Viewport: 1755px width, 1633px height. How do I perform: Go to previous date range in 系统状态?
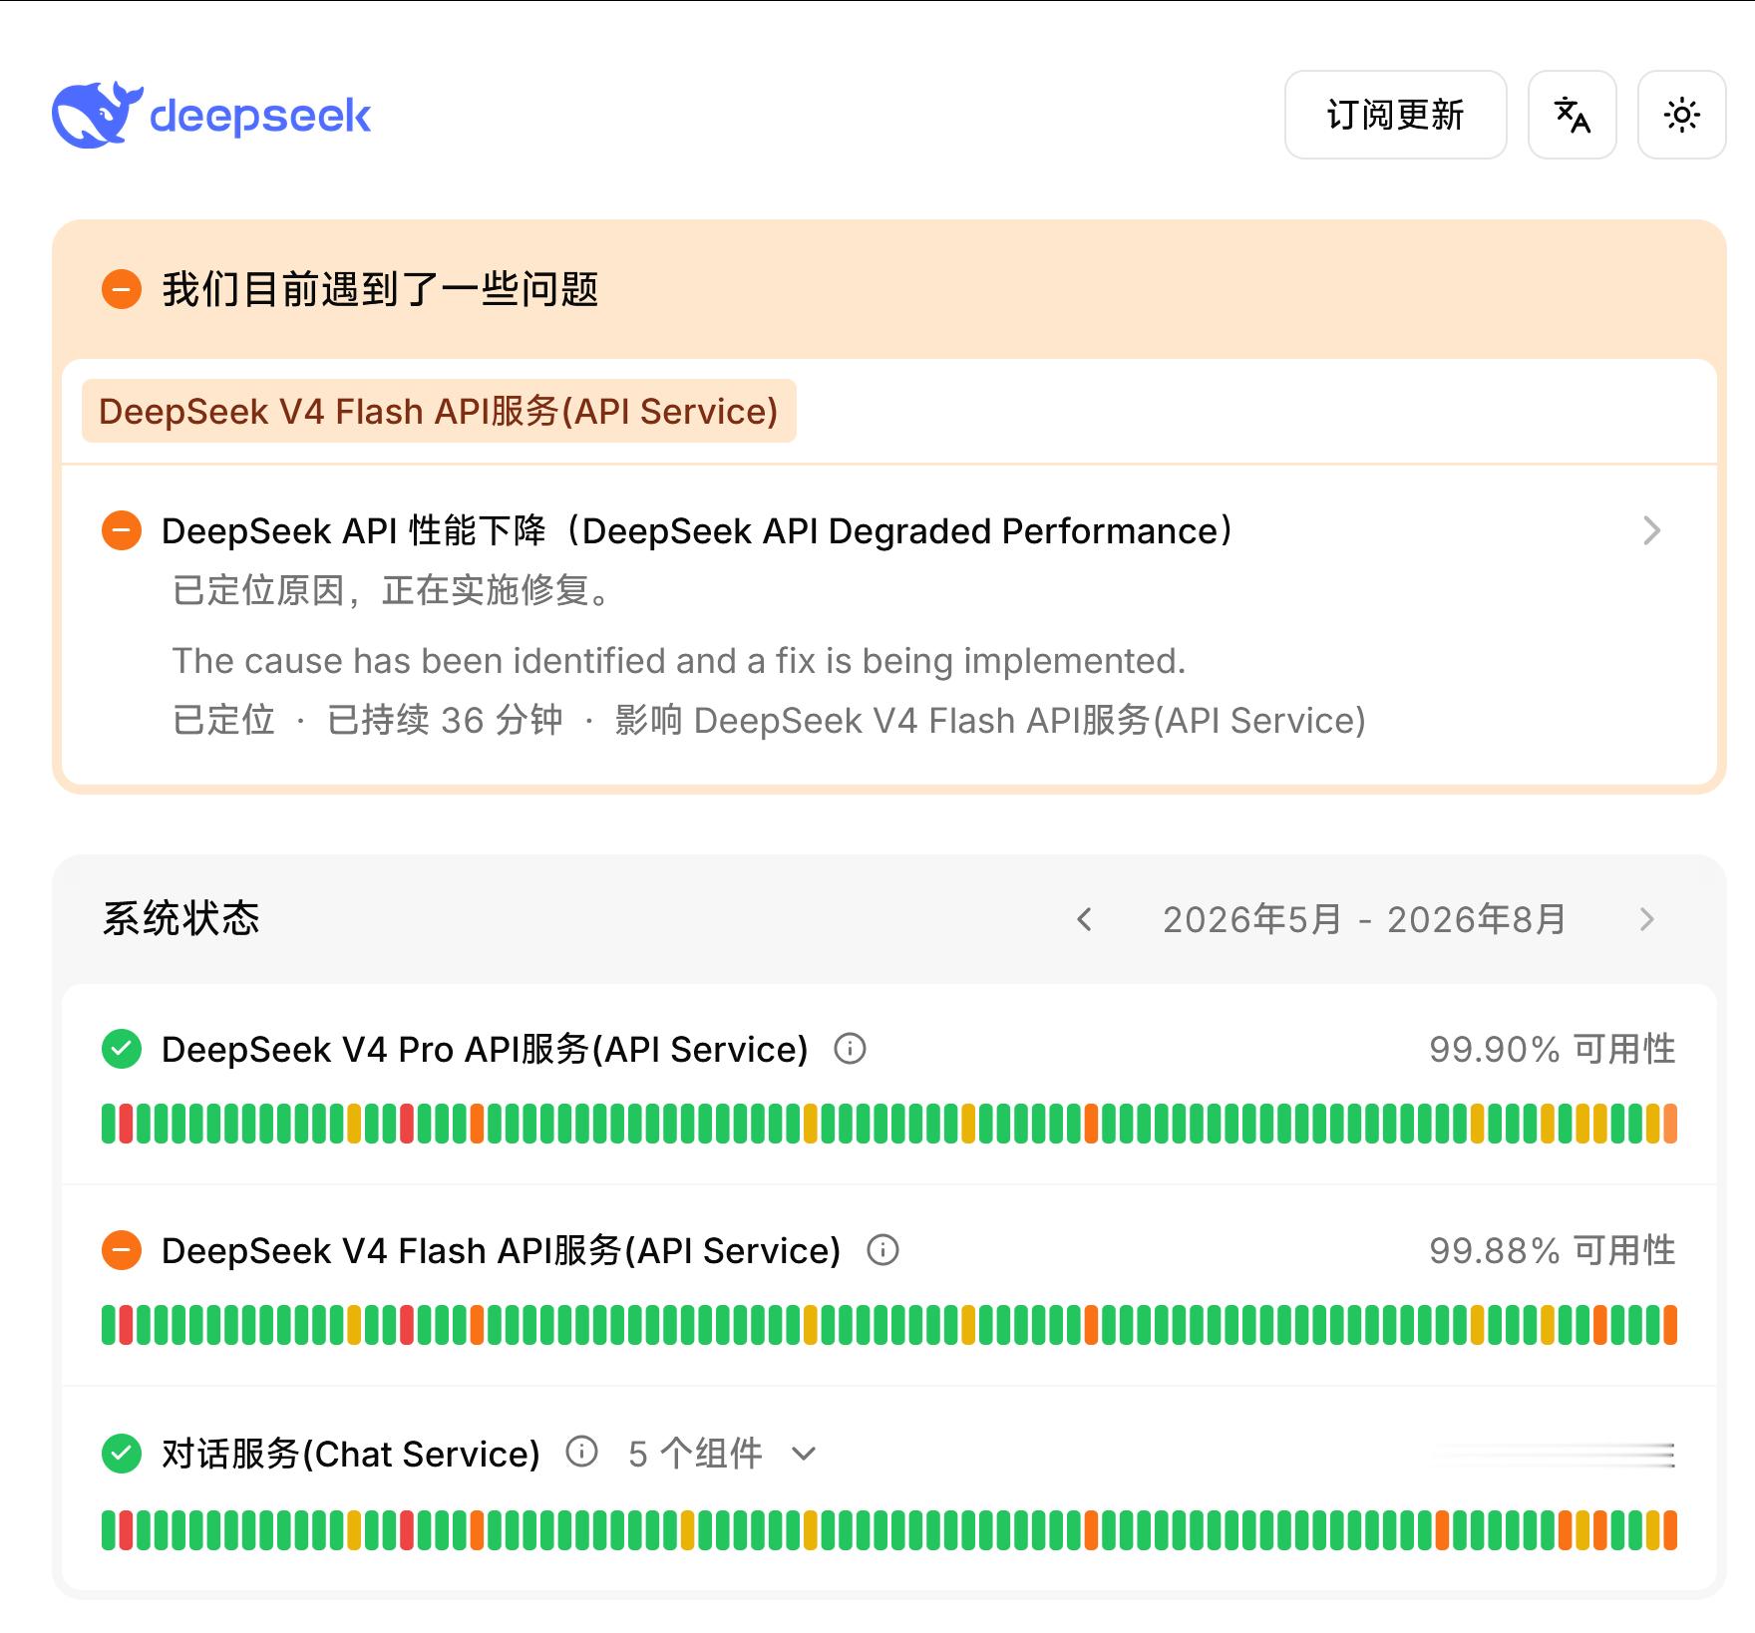[x=1085, y=919]
